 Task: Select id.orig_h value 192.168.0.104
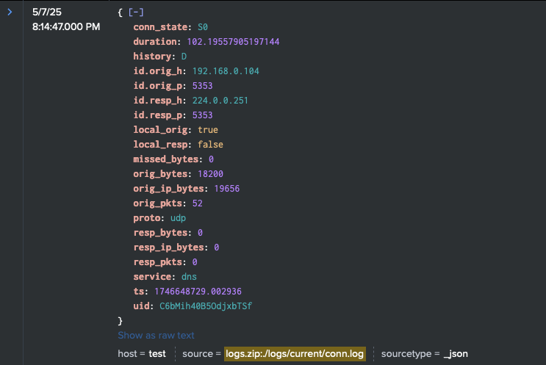coord(226,71)
